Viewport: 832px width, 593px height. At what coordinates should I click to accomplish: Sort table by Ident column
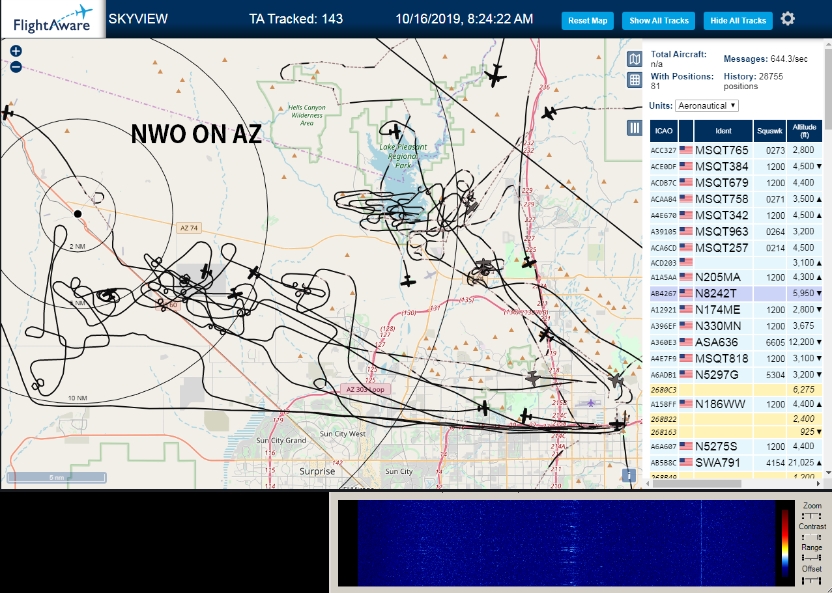click(723, 131)
